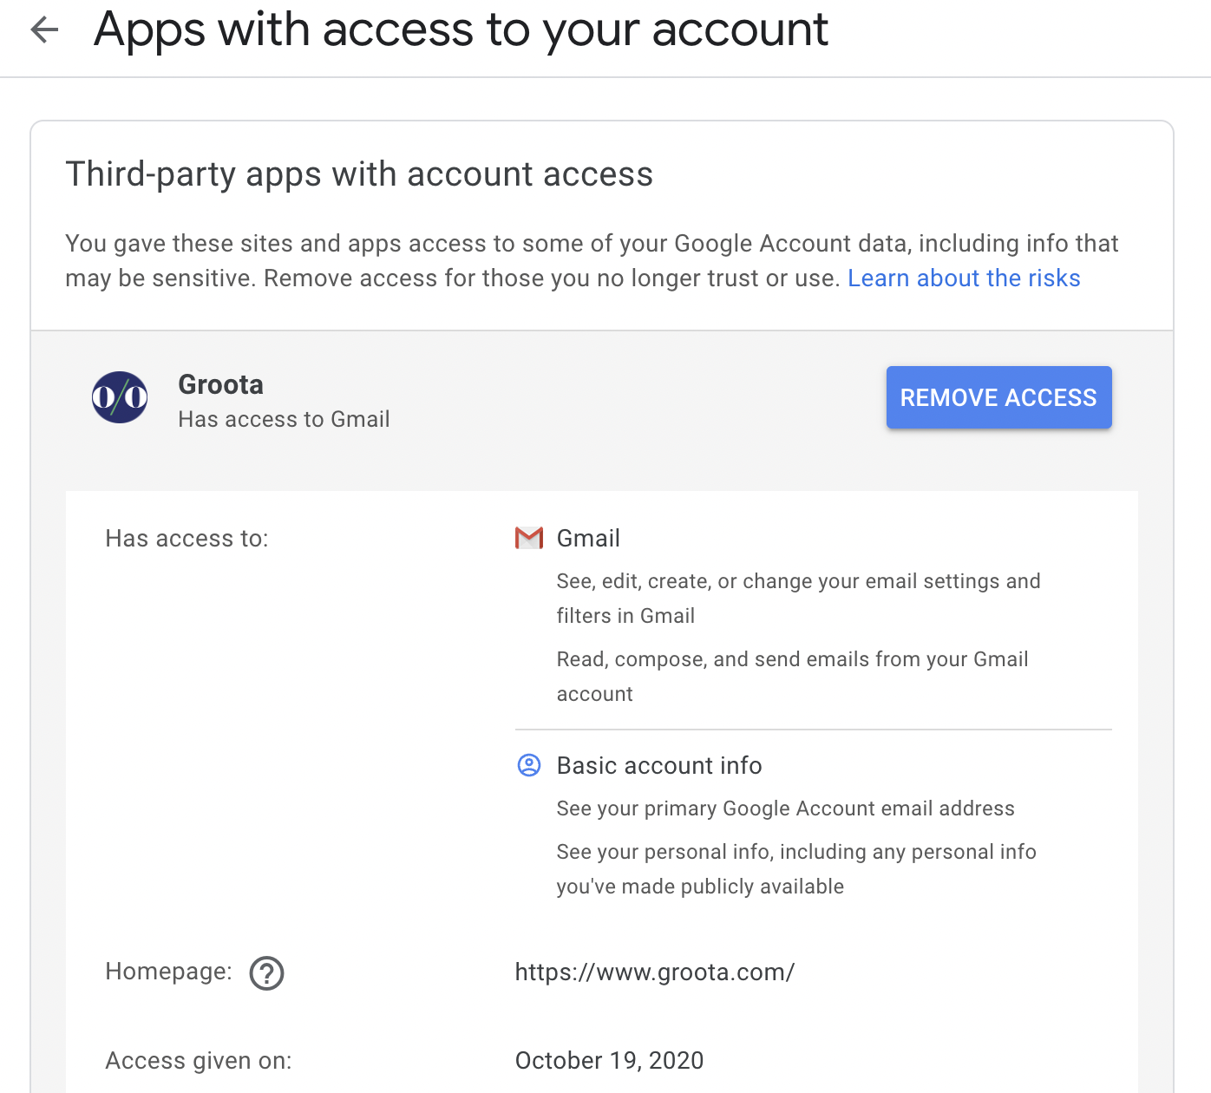Click the Groota homepage URL

pyautogui.click(x=654, y=972)
